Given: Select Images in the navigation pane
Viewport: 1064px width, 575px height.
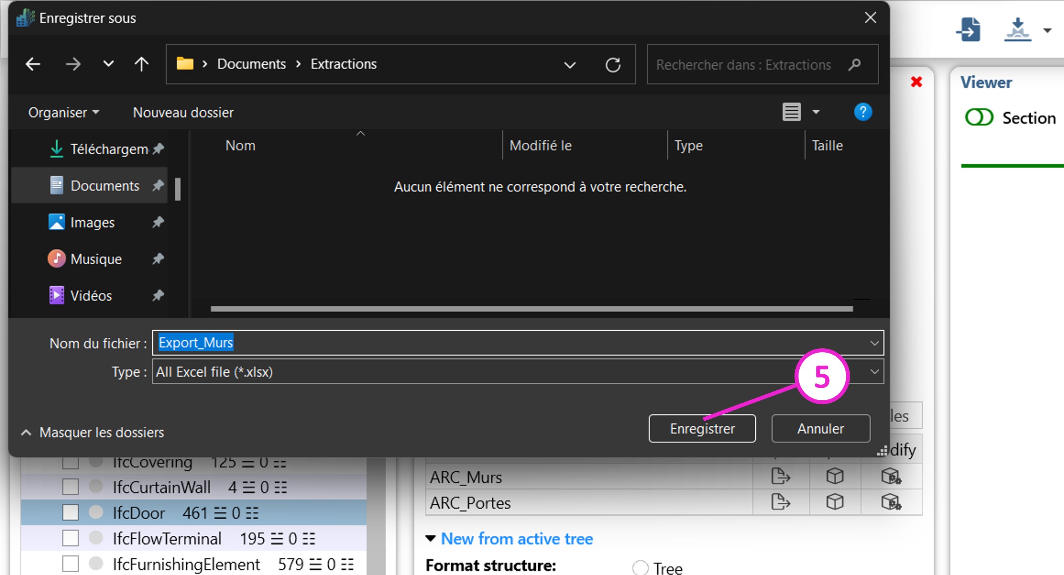Looking at the screenshot, I should (x=92, y=223).
